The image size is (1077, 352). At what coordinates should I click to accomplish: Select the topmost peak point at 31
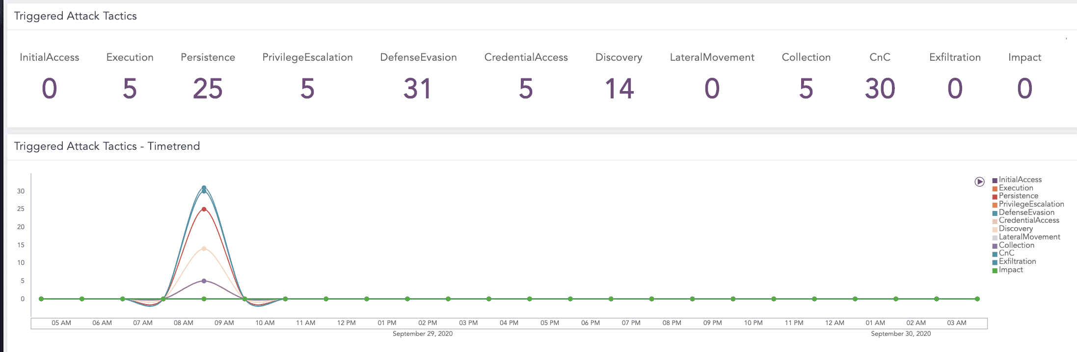[x=204, y=188]
